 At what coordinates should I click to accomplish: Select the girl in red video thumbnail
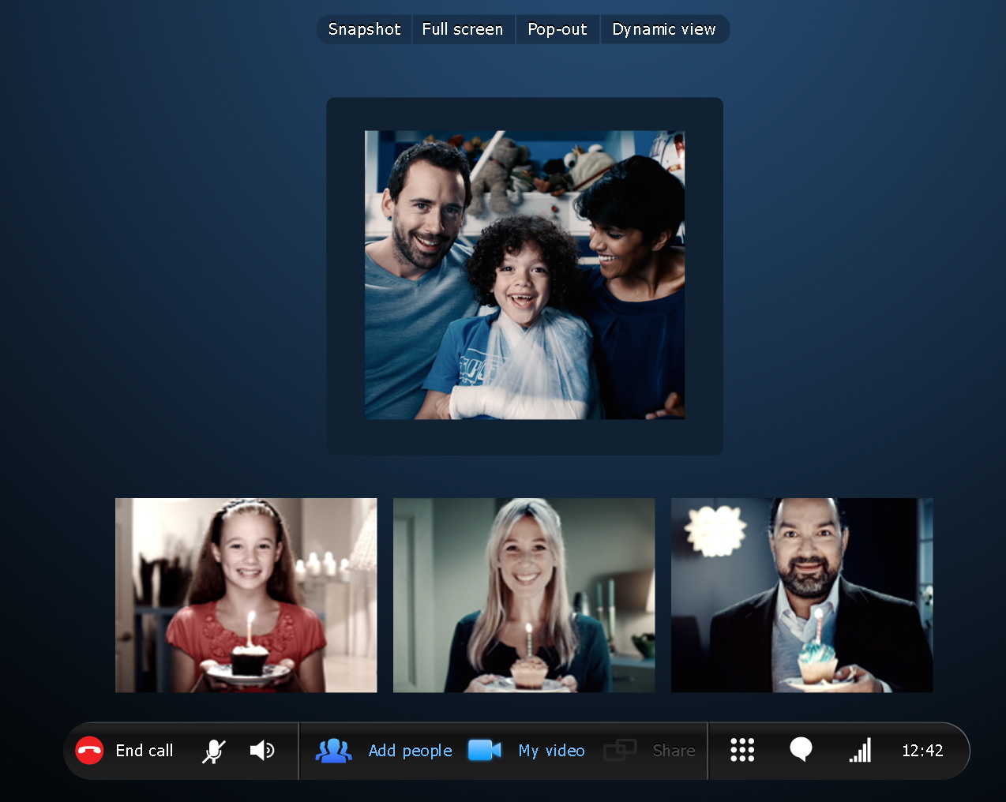pyautogui.click(x=246, y=595)
